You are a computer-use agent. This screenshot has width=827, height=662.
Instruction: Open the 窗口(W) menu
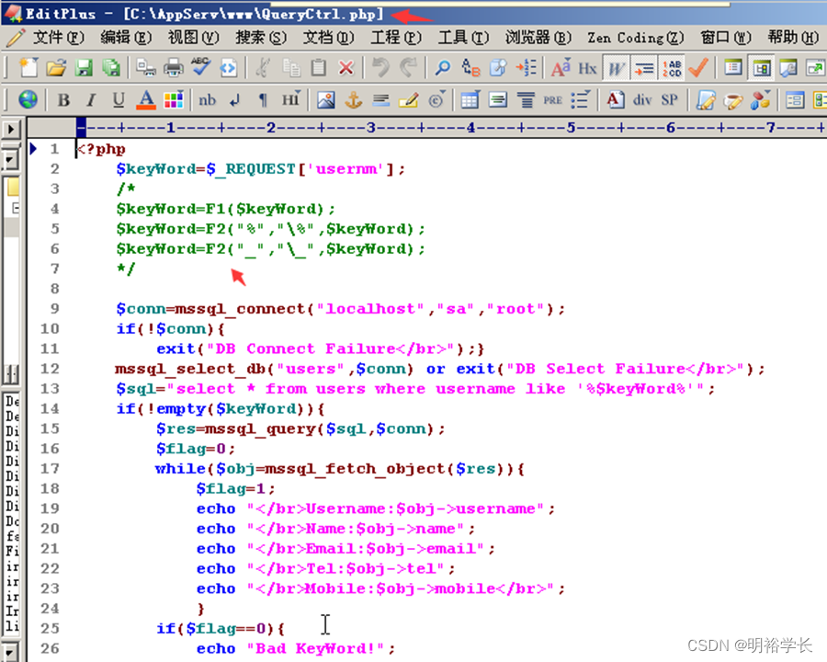725,38
